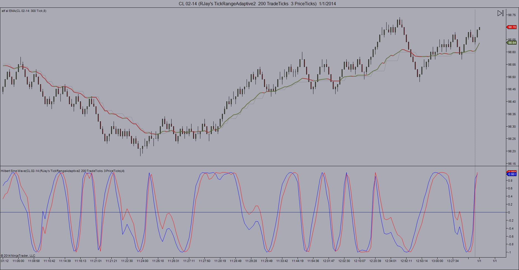The image size is (519, 270).
Task: Select the red 98.70 last price marker
Action: 512,27
